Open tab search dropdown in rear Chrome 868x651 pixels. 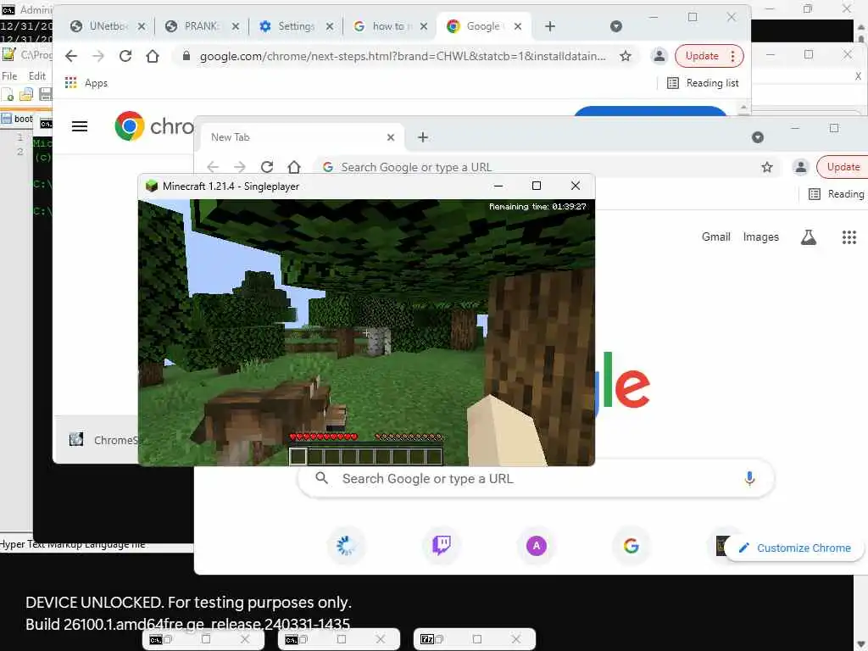coord(616,26)
